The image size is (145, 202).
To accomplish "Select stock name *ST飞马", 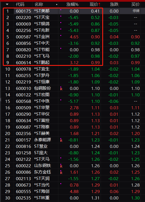I will coord(42,56).
